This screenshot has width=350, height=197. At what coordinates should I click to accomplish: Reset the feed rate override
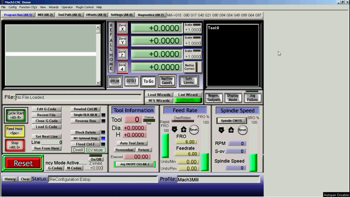click(x=194, y=130)
